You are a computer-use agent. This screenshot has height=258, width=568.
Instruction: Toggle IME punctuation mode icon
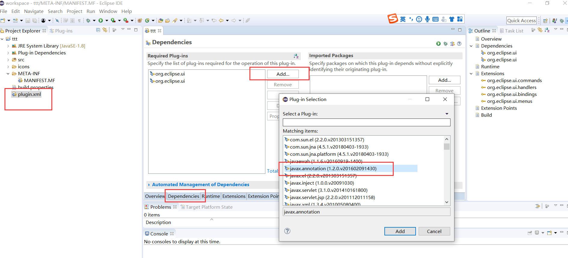pyautogui.click(x=411, y=19)
